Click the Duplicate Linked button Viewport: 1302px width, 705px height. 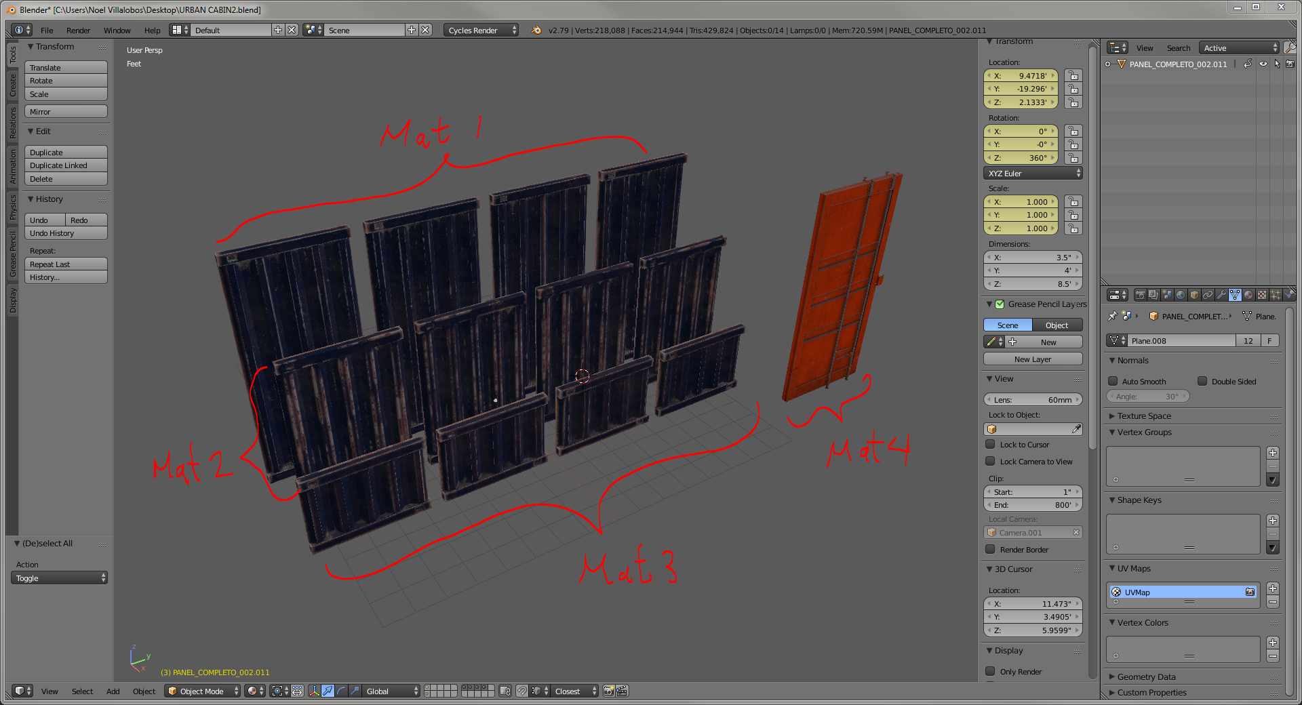[66, 165]
